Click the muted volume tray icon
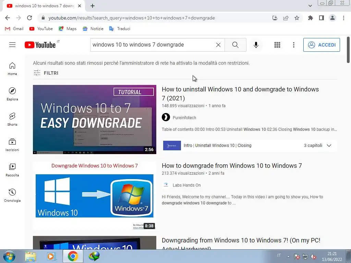This screenshot has width=351, height=263. pos(313,257)
